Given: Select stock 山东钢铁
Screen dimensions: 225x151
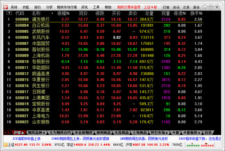Looking at the screenshot, I should tap(41, 122).
